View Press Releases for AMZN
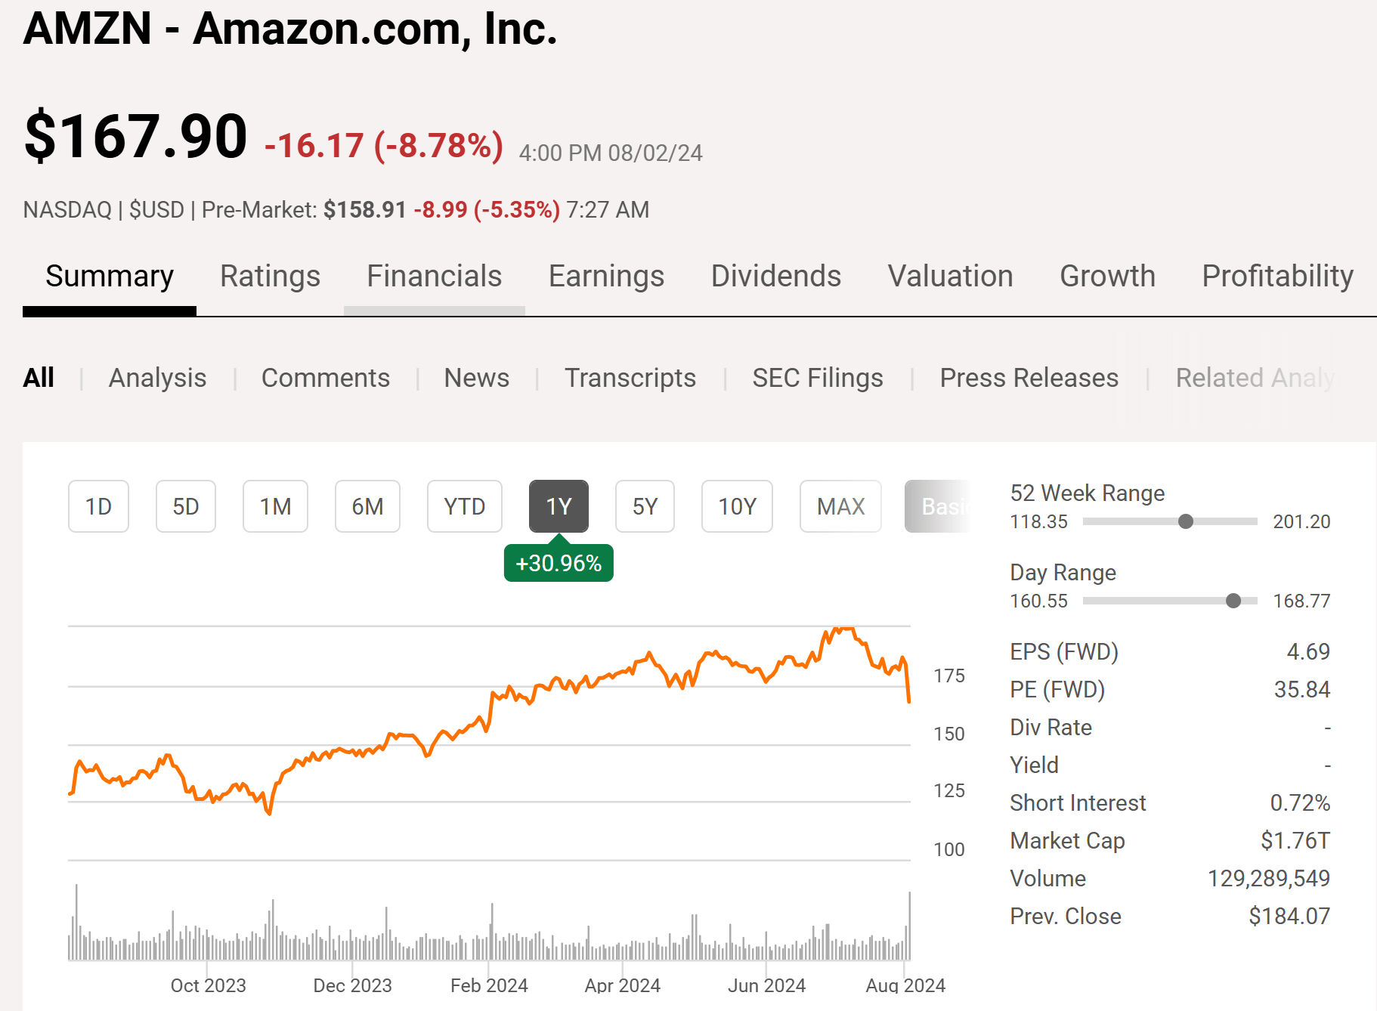Screen dimensions: 1377x1011 [x=1029, y=378]
